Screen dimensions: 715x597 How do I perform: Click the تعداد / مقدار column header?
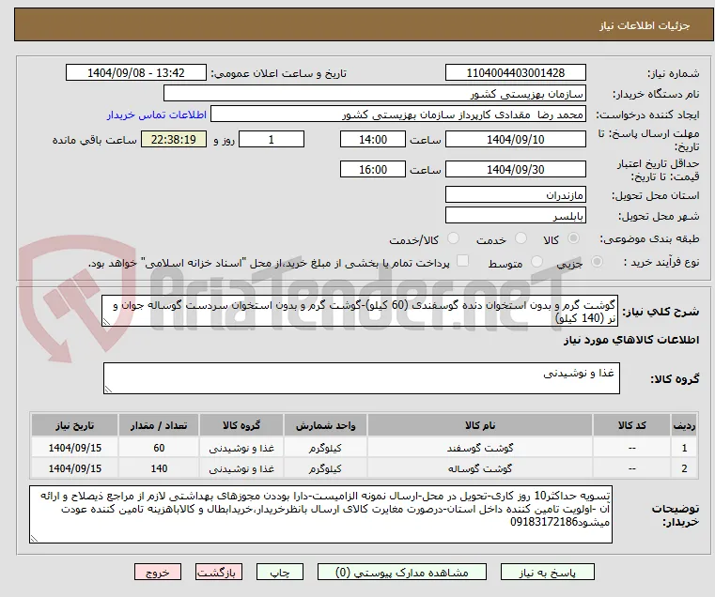(x=159, y=425)
